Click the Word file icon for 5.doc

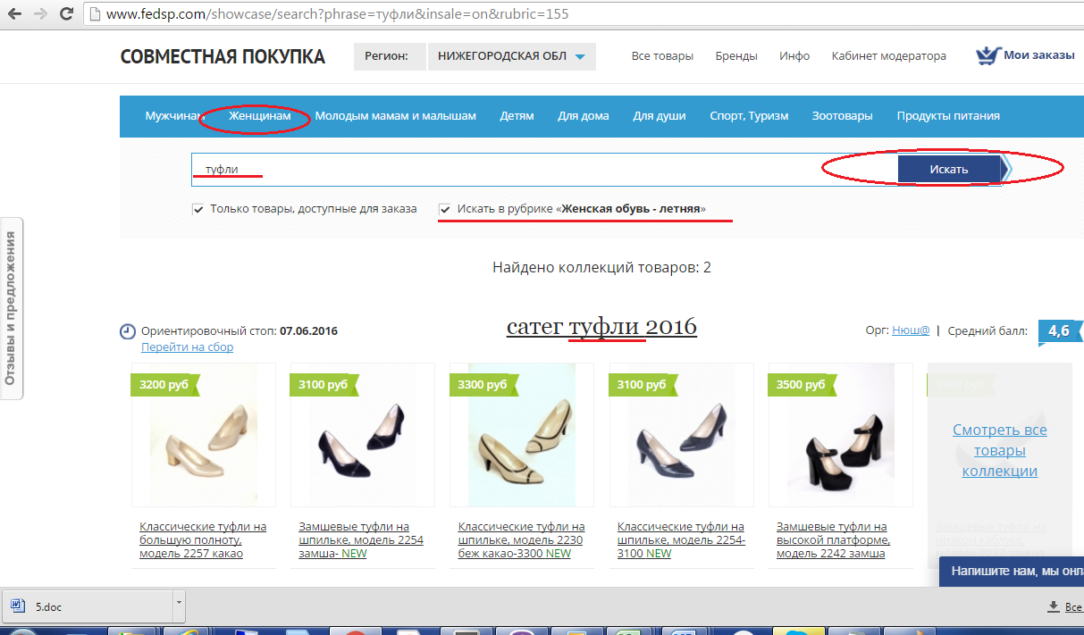(x=16, y=606)
